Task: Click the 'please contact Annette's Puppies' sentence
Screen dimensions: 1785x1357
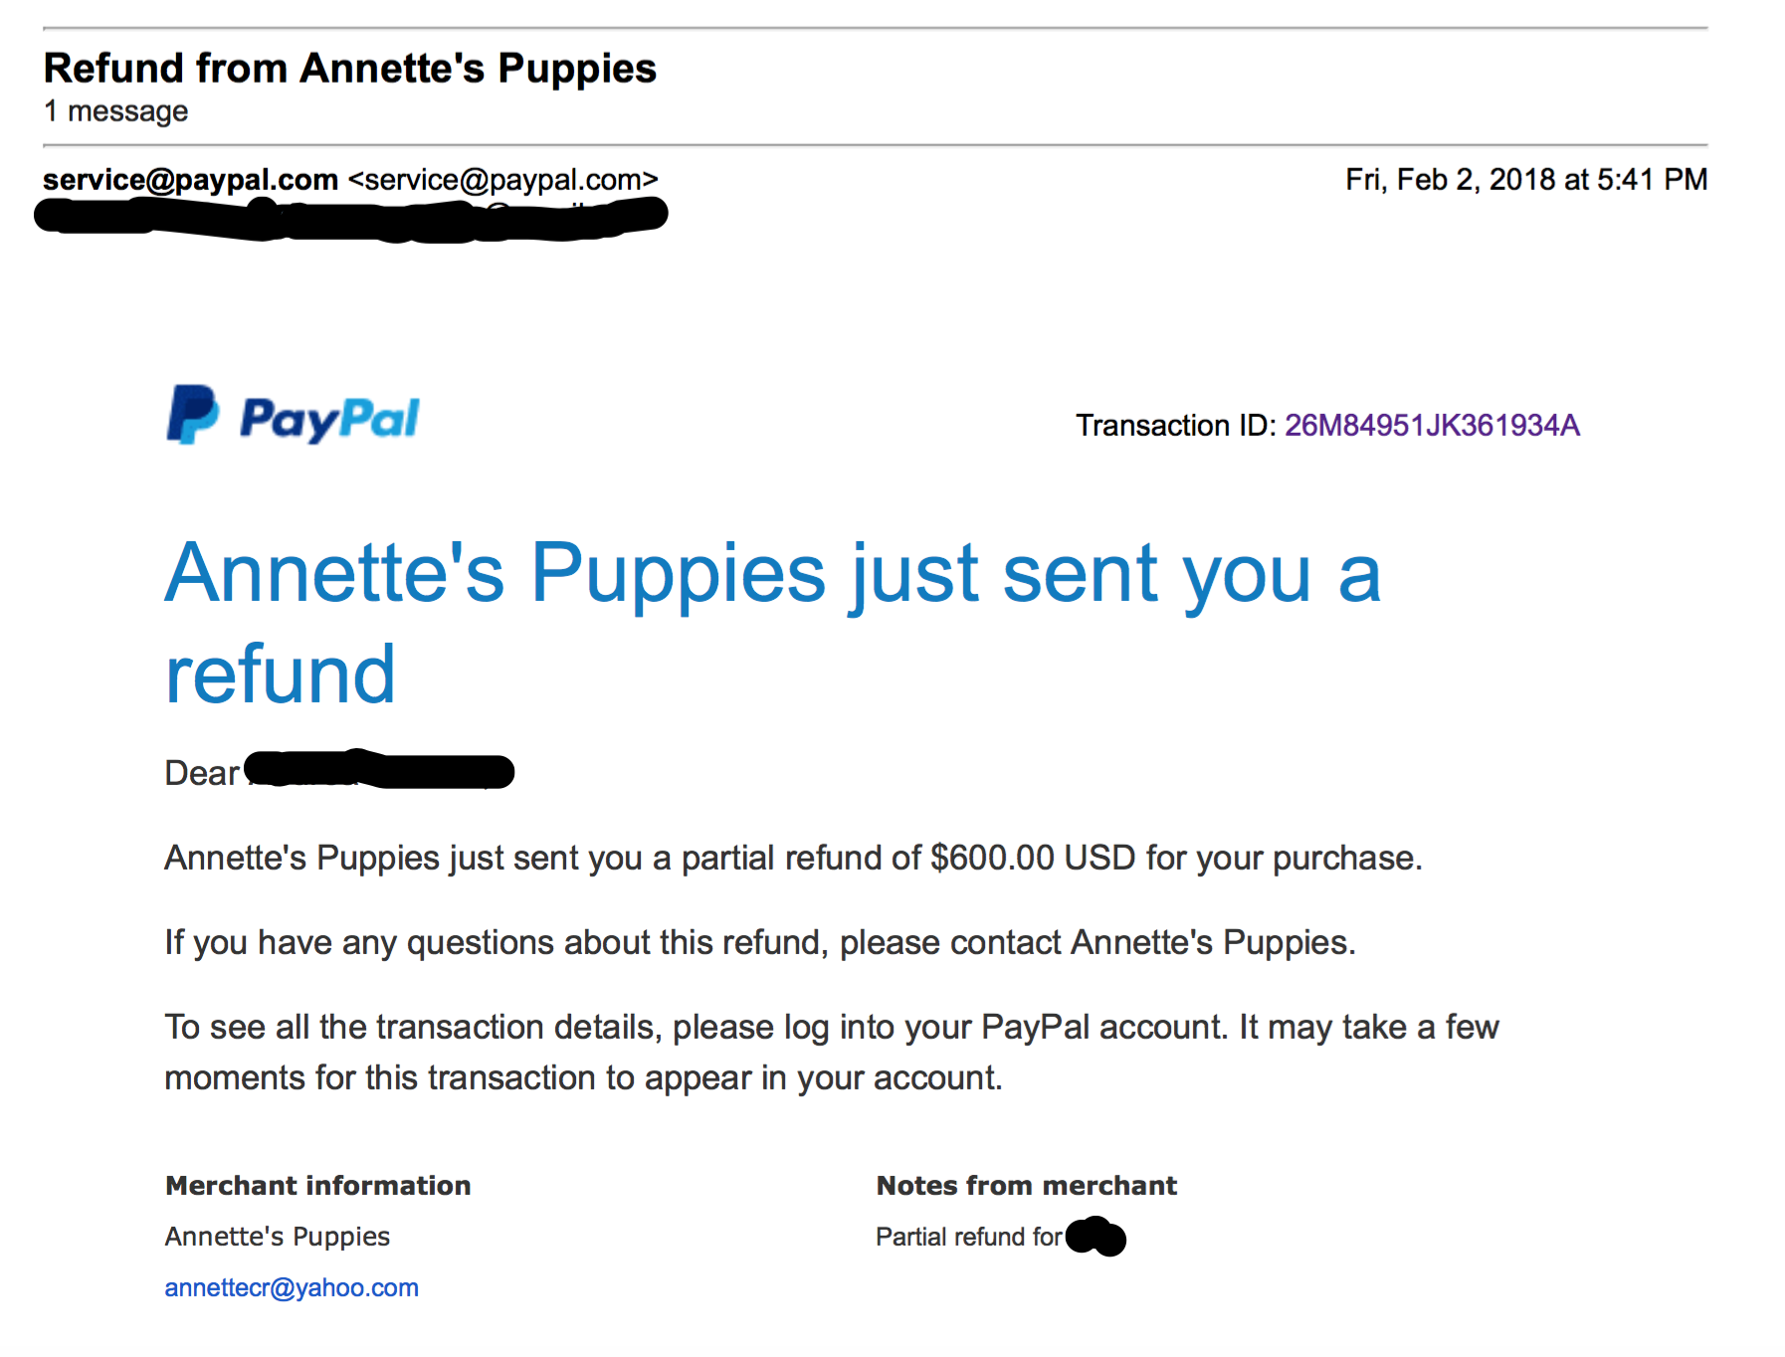Action: (x=760, y=942)
